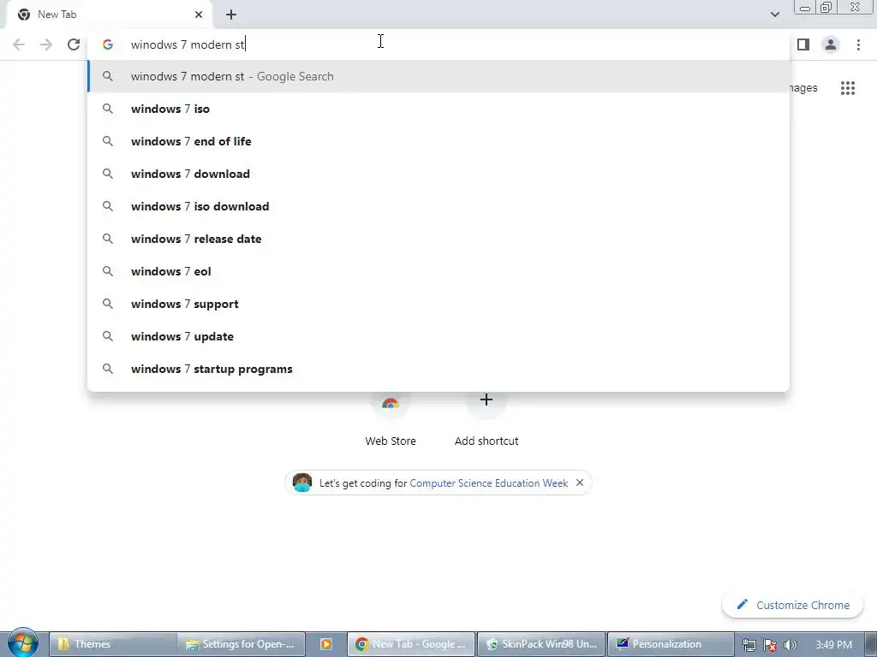Click the magnifier icon beside "windows 7 iso"
The width and height of the screenshot is (877, 657).
(x=108, y=109)
